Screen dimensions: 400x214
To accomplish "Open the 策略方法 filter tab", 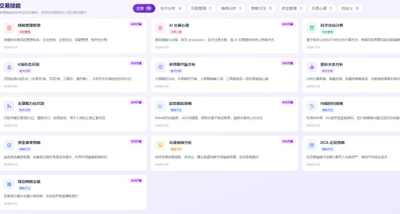I will [262, 8].
